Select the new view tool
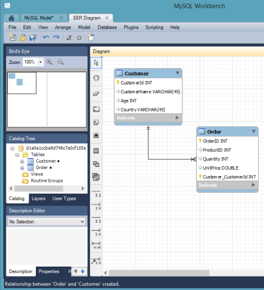The width and height of the screenshot is (264, 290). (96, 164)
